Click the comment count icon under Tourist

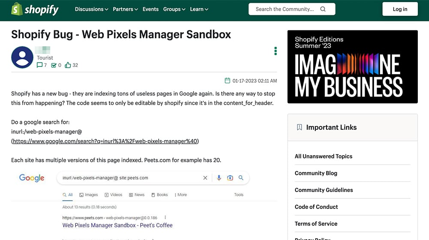[39, 65]
